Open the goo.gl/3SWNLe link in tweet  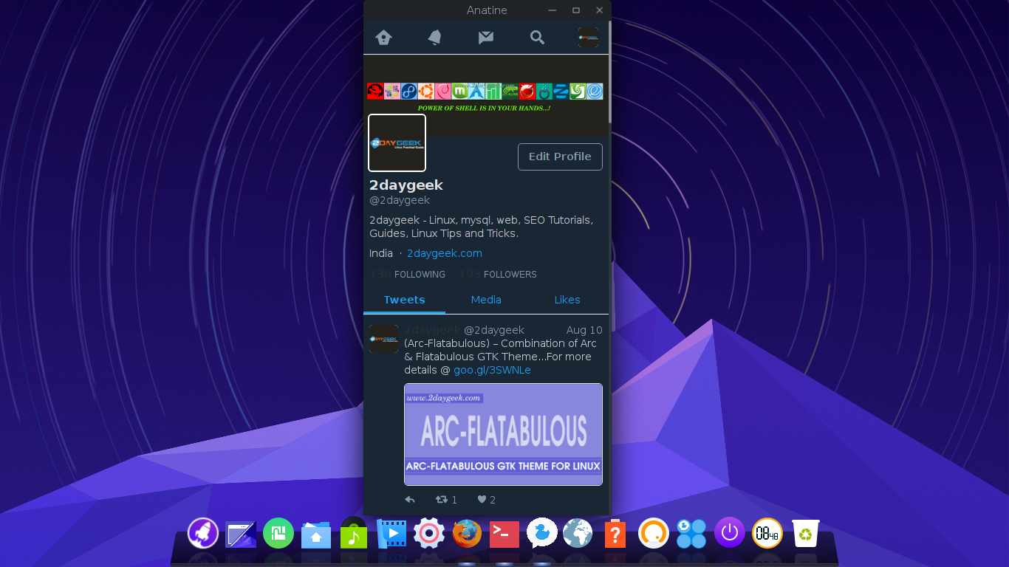click(492, 370)
